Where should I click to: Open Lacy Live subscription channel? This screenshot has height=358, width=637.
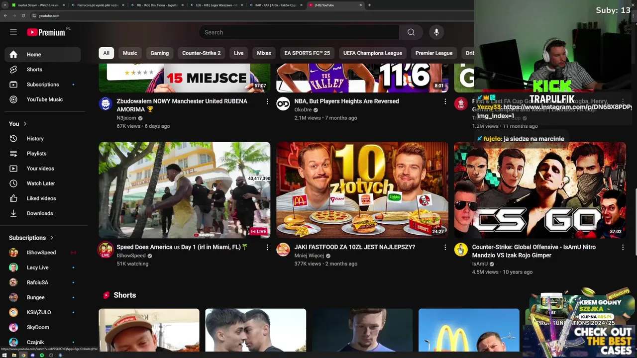click(x=43, y=268)
